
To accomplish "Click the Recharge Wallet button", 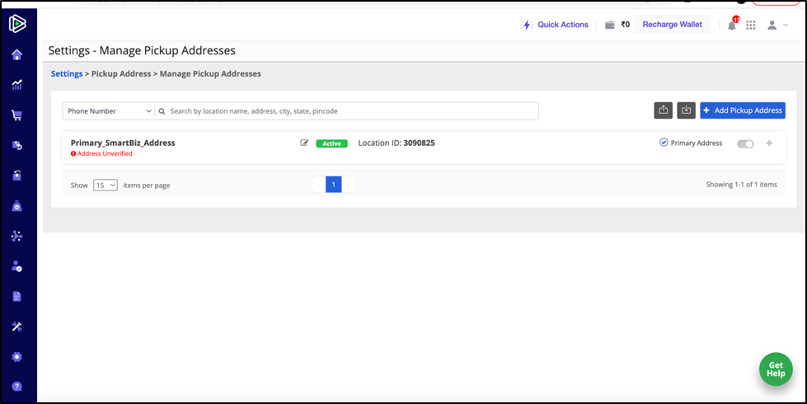I will [x=672, y=25].
